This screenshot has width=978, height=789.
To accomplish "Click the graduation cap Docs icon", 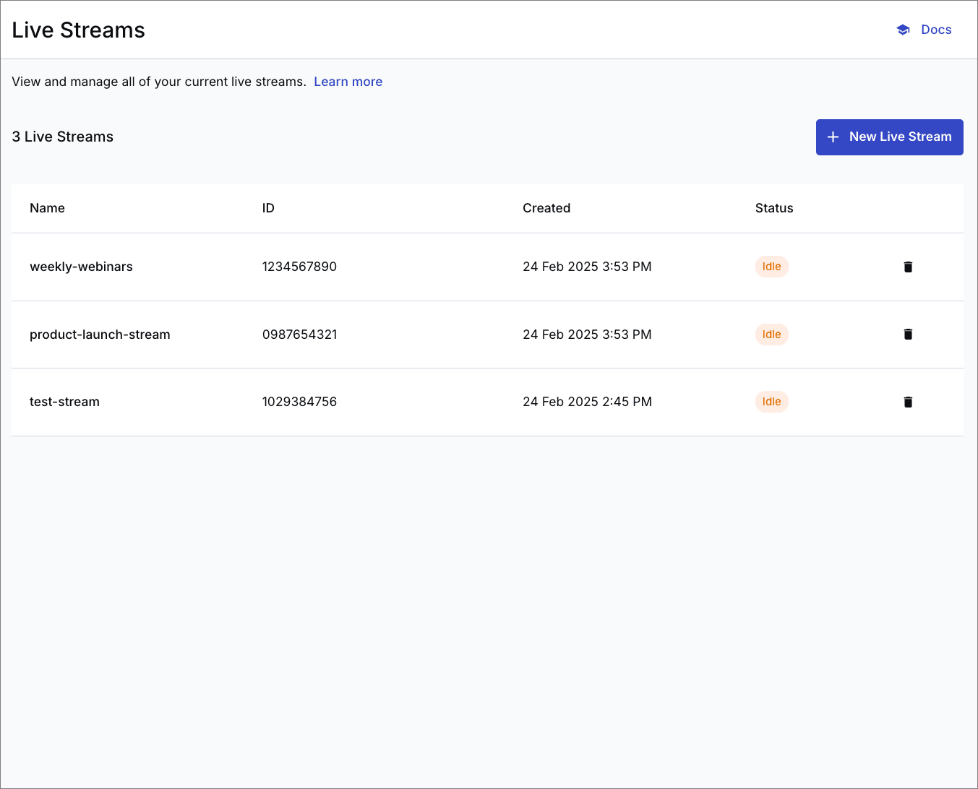I will [x=903, y=30].
